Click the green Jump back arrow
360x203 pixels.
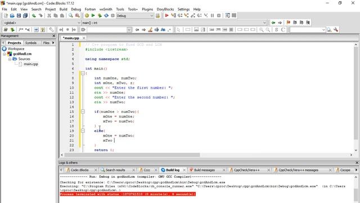point(273,23)
